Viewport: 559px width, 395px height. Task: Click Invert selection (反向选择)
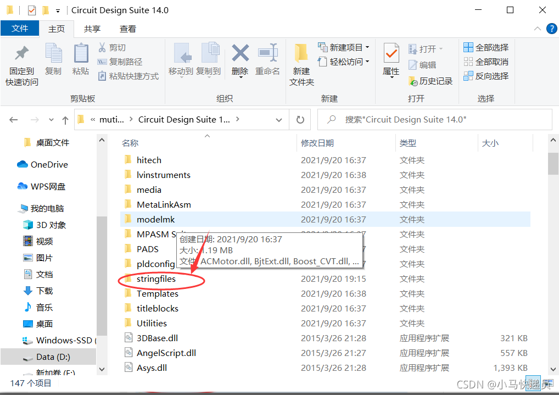click(x=486, y=76)
